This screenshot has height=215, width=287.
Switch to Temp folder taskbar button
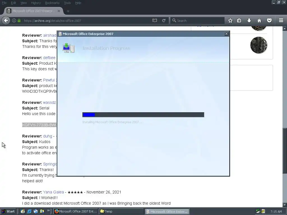pos(122,212)
